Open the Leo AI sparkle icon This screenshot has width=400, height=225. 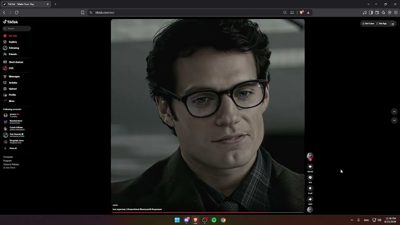point(383,12)
